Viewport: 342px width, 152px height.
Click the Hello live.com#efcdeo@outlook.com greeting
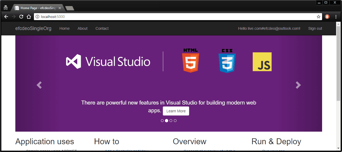pyautogui.click(x=269, y=28)
